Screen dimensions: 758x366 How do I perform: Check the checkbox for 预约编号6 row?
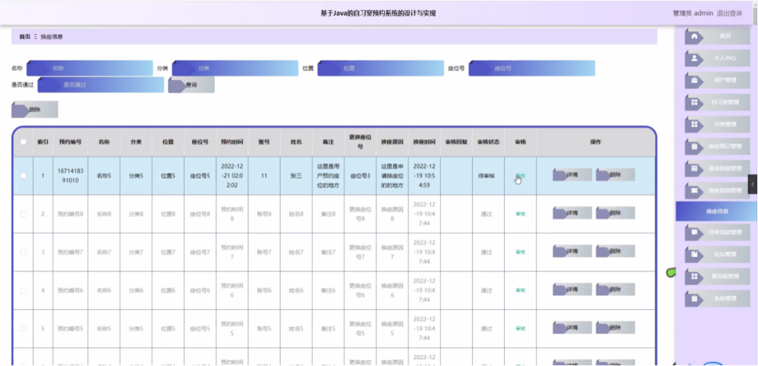(x=23, y=290)
